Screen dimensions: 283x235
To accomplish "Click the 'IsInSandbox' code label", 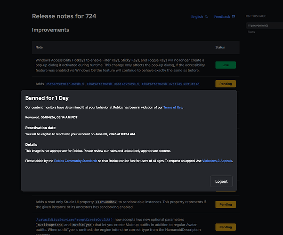I will pyautogui.click(x=106, y=202).
